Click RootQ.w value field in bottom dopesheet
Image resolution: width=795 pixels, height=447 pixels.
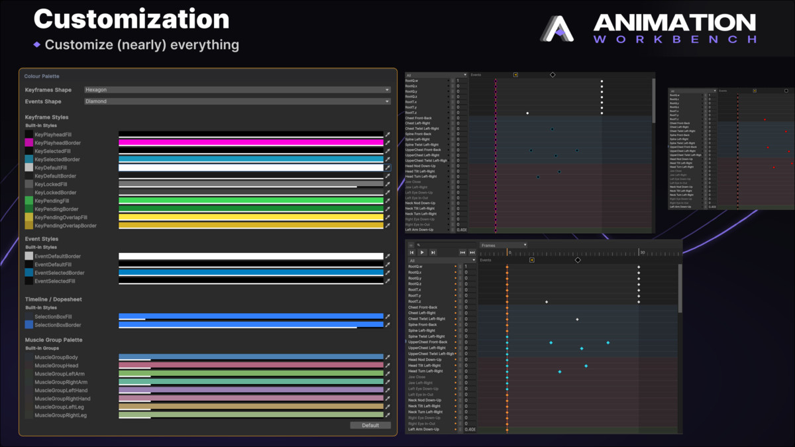tap(470, 266)
